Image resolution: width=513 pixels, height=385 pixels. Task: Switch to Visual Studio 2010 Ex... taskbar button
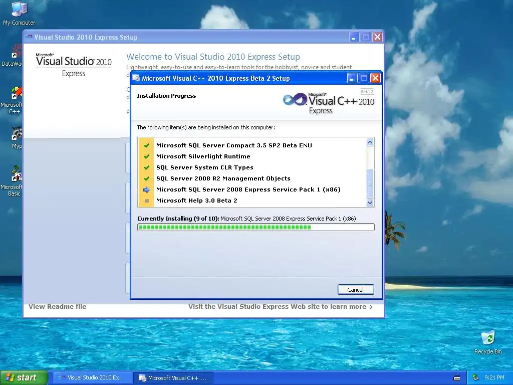(x=93, y=378)
